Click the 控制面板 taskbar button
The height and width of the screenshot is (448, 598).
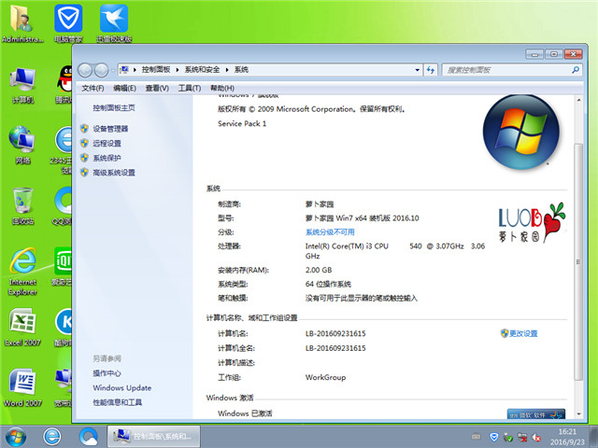[153, 437]
